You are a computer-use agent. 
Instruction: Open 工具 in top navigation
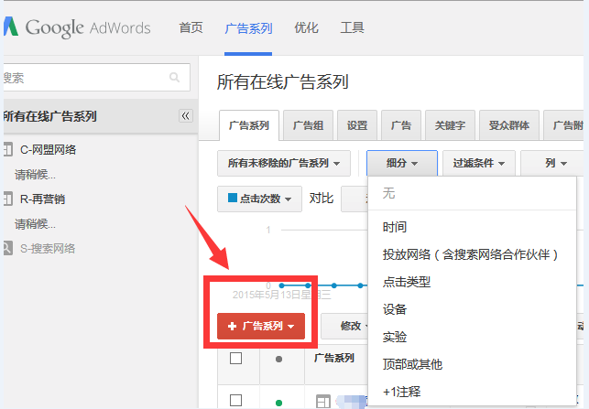point(352,27)
